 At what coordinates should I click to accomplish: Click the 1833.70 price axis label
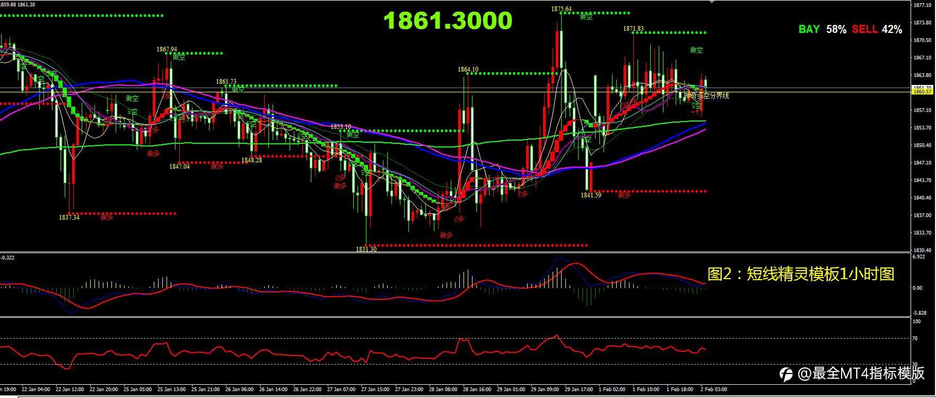[923, 233]
